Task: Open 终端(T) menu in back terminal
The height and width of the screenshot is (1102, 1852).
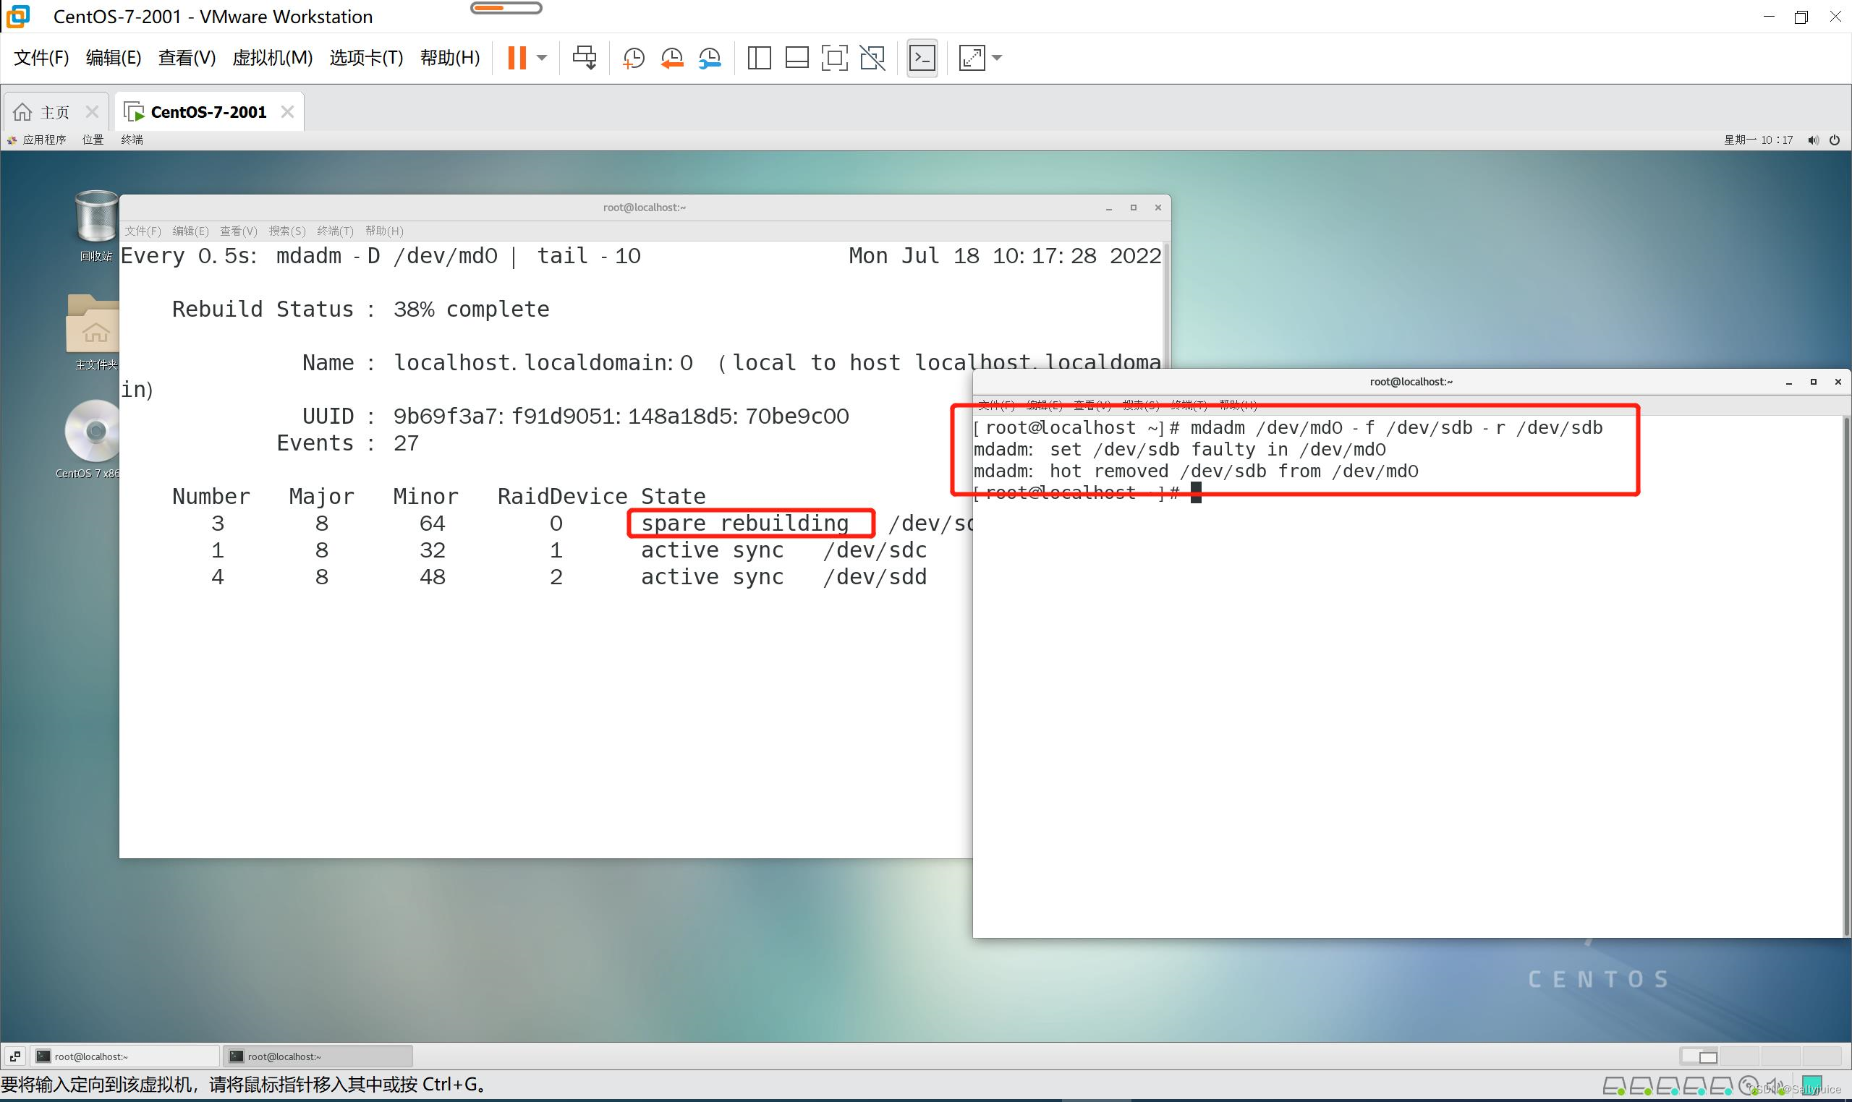Action: (x=335, y=231)
